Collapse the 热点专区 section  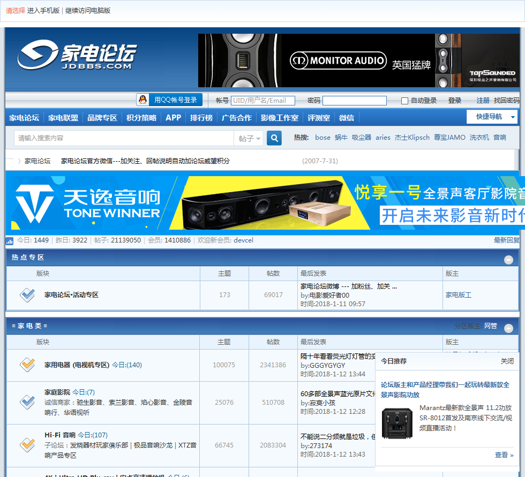[508, 260]
